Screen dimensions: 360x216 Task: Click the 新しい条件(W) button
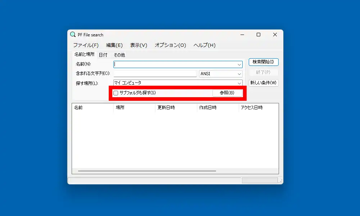(x=264, y=83)
